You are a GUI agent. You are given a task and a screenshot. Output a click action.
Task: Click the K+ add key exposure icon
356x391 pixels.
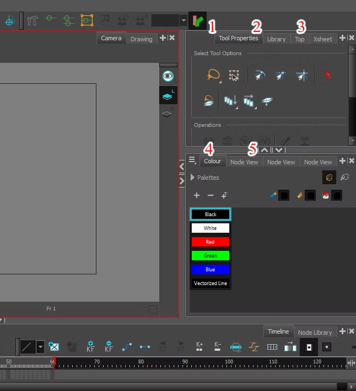tap(199, 347)
